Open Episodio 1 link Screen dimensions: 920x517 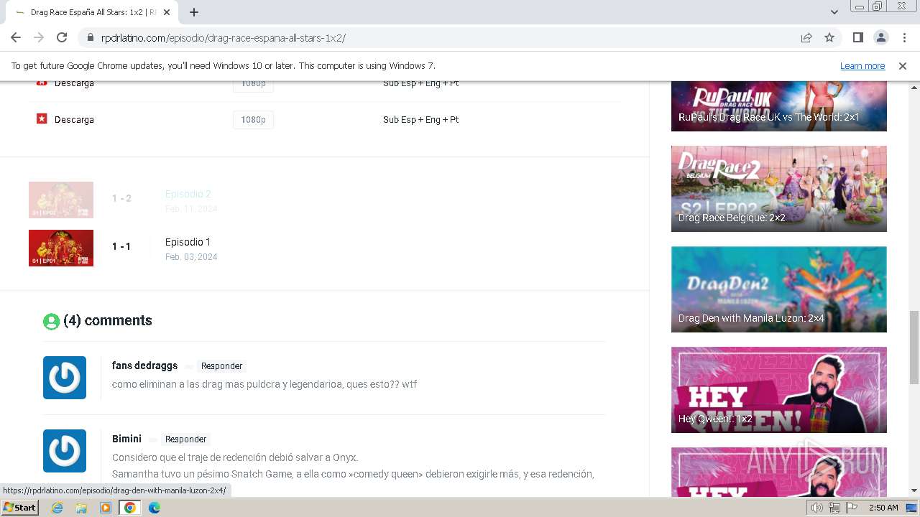coord(188,242)
